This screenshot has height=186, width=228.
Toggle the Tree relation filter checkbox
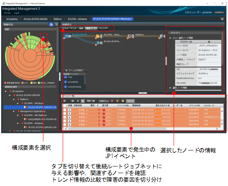65,77
